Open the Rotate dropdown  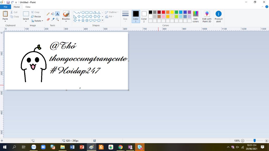pyautogui.click(x=37, y=21)
